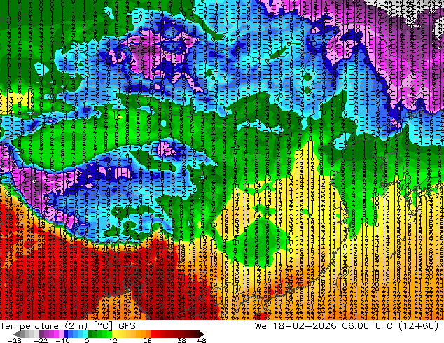The image size is (444, 343).
Task: Click the "26" legend value
Action: pyautogui.click(x=147, y=340)
